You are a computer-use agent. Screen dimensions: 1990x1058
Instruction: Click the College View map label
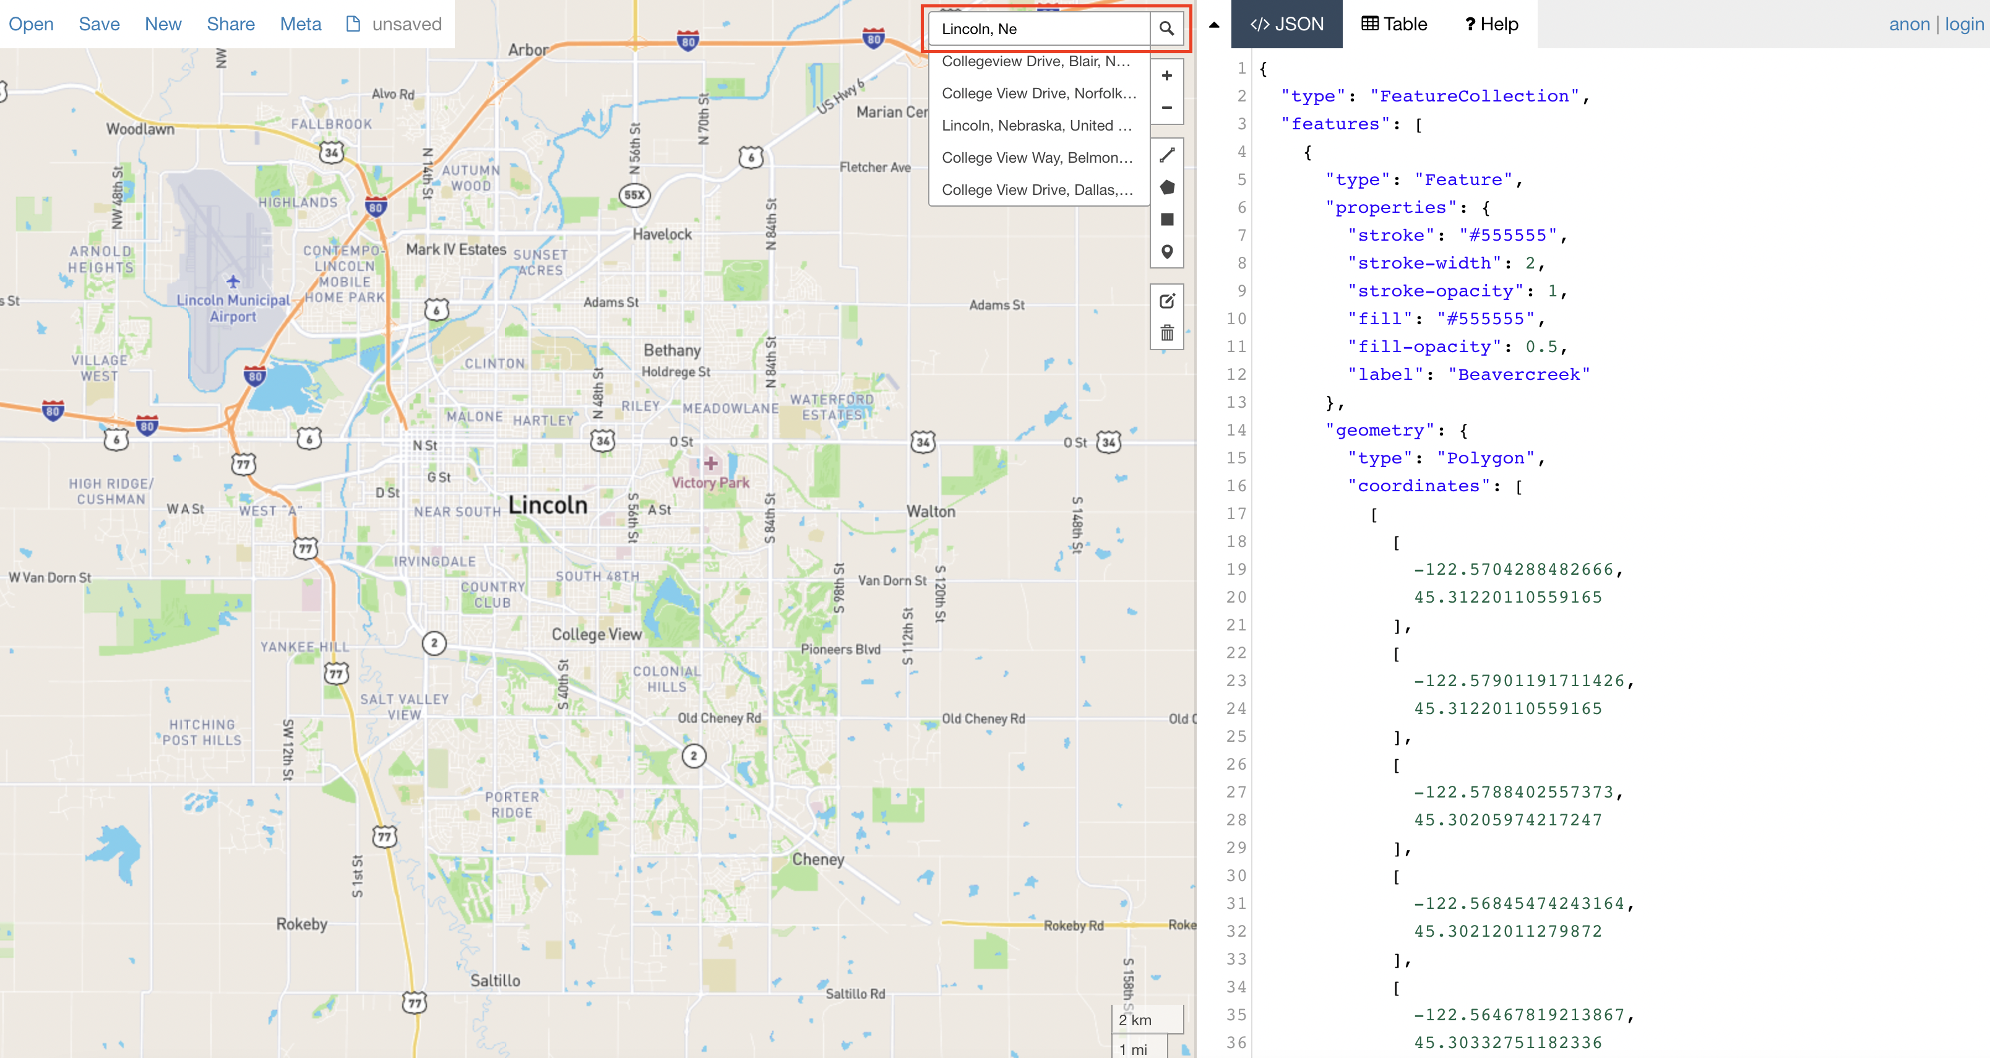coord(597,634)
